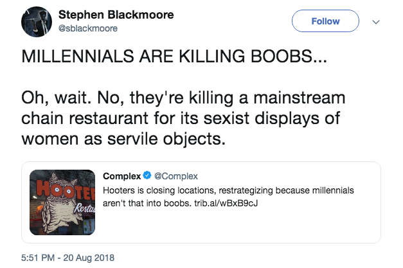
Task: Click the 5:51 PM tweet timestamp
Action: coord(67,257)
